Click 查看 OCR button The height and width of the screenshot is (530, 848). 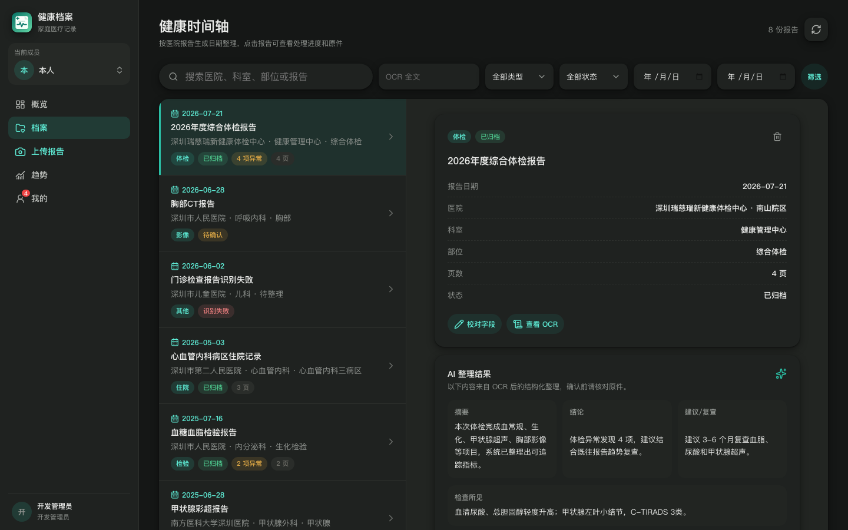point(535,324)
